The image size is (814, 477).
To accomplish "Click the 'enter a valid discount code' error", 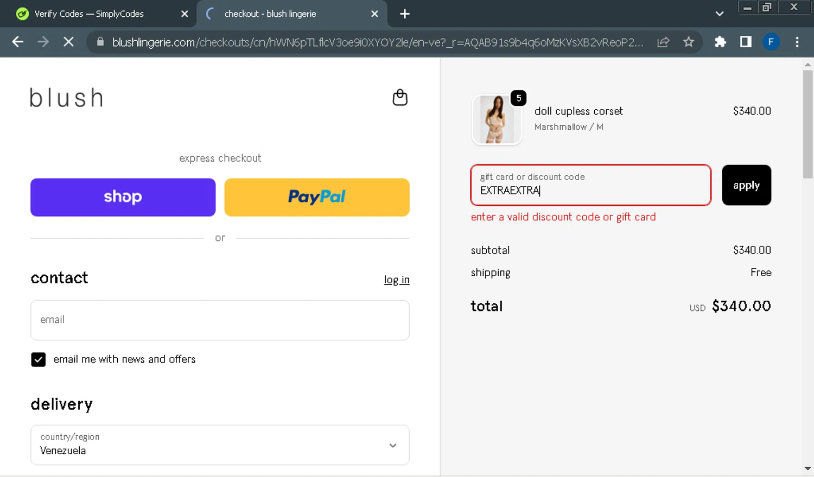I will click(563, 217).
